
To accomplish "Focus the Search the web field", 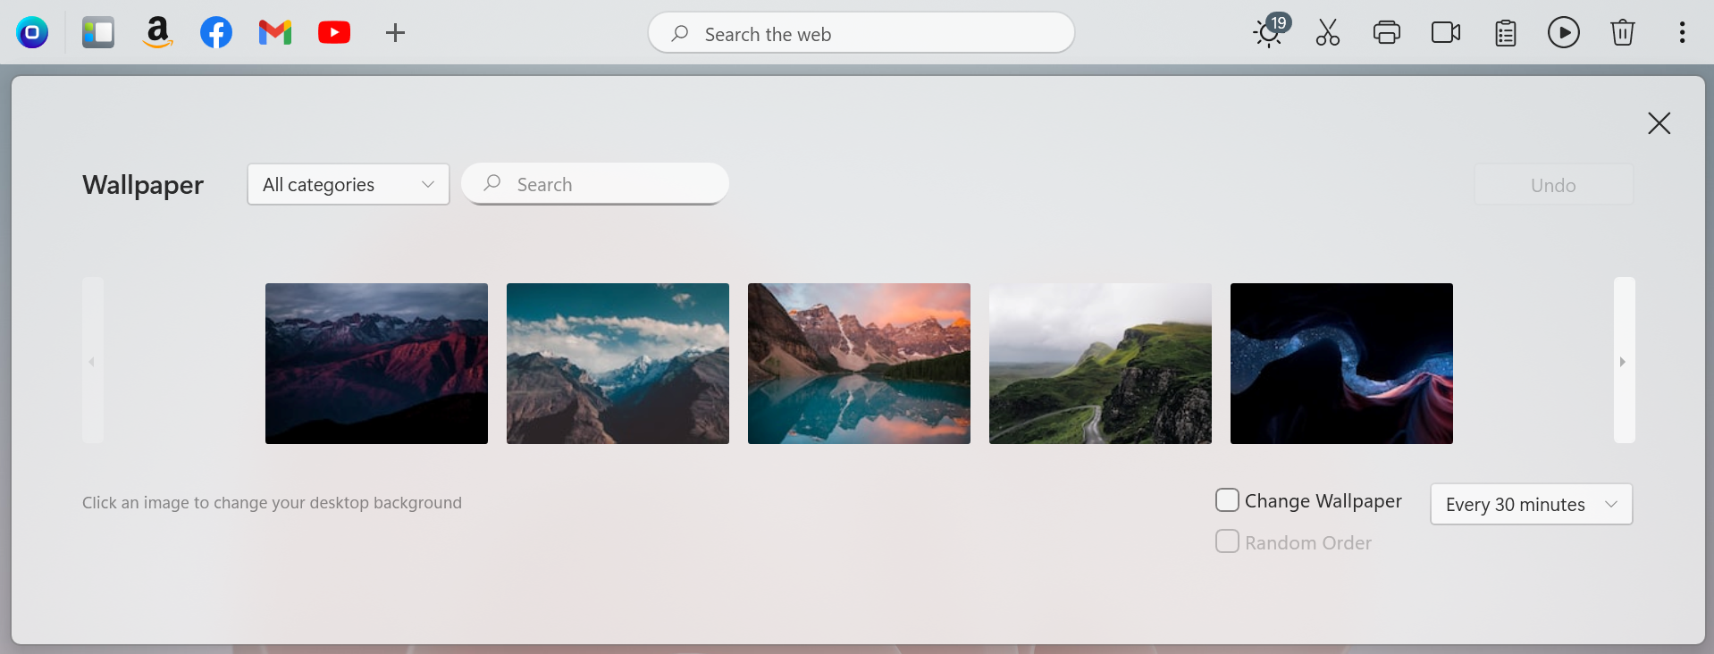I will 861,33.
